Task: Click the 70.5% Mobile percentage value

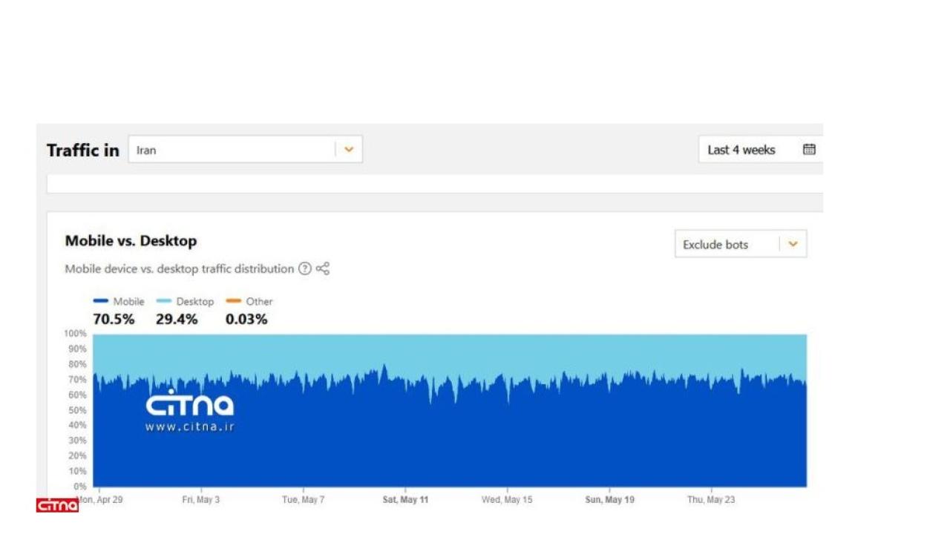Action: point(114,320)
